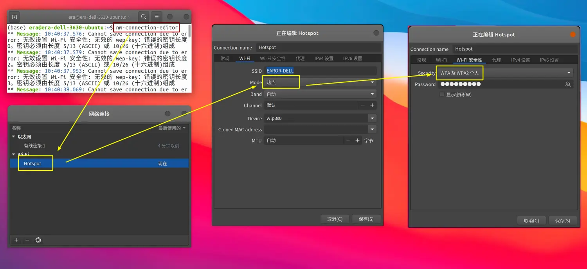Expand the Band dropdown
587x269 pixels.
click(320, 94)
